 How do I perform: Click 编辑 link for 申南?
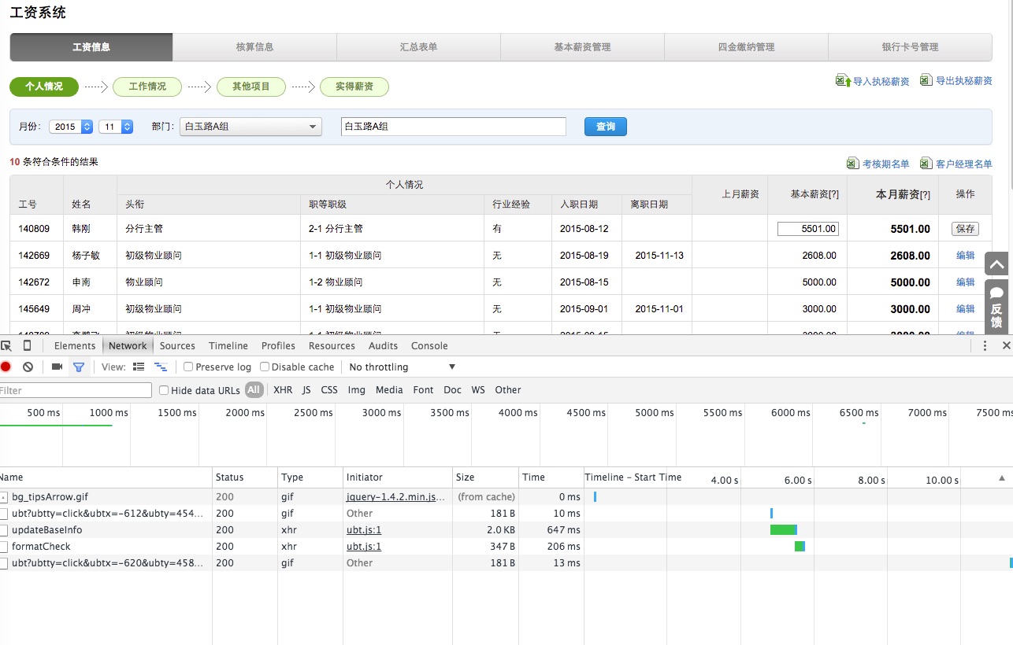[965, 282]
